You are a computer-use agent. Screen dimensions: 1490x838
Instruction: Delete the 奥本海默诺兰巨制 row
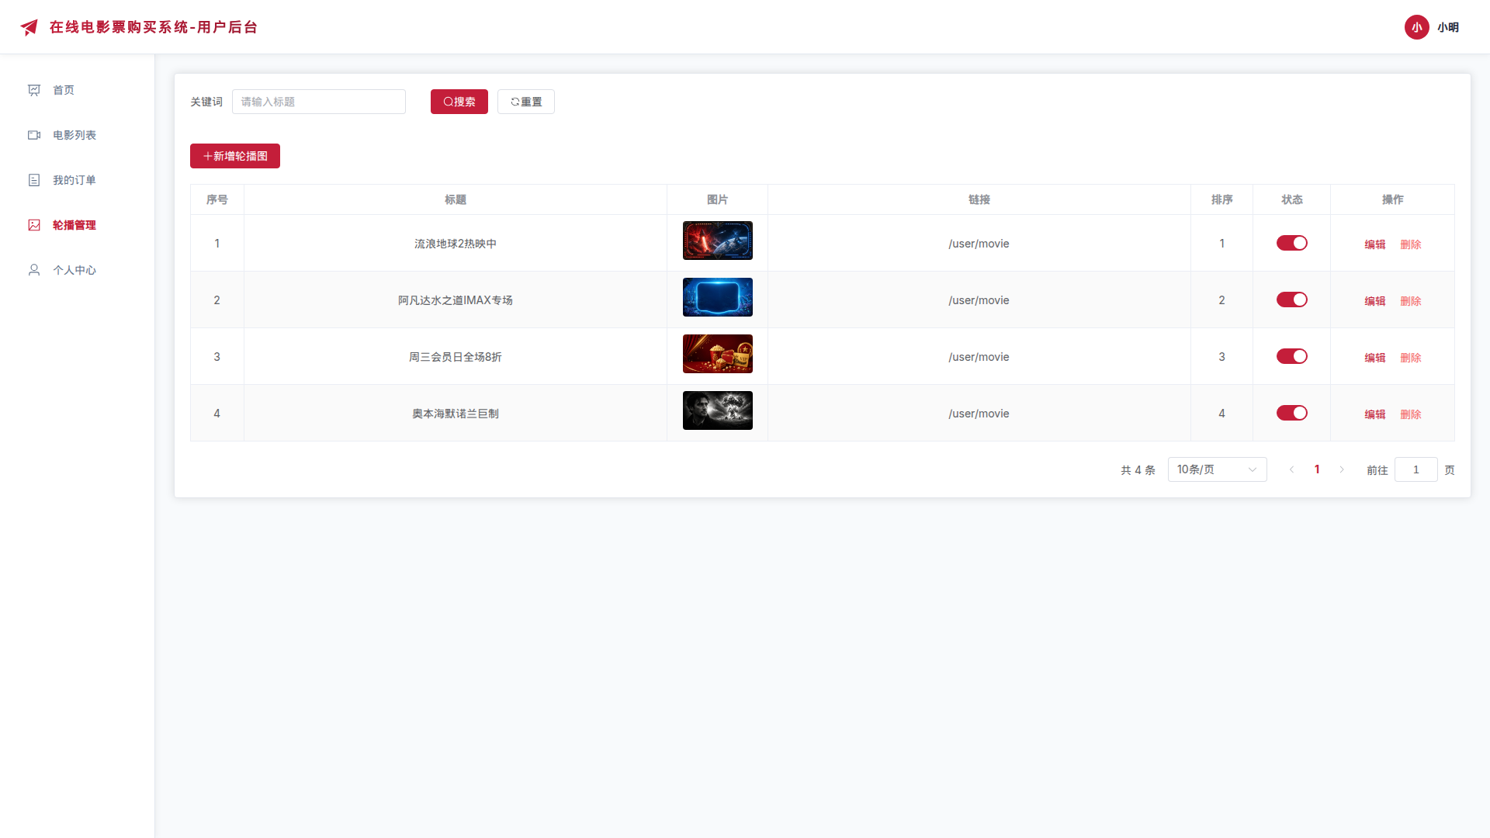click(1411, 414)
